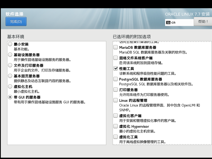Screen dimensions: 212x159
Task: Choose the 基础设施服务器 environment option
Action: 10,55
